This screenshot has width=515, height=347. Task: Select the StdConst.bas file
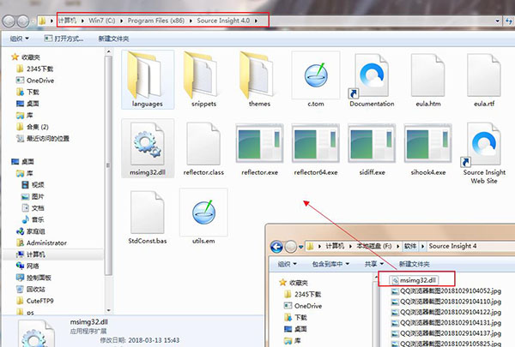pos(148,217)
